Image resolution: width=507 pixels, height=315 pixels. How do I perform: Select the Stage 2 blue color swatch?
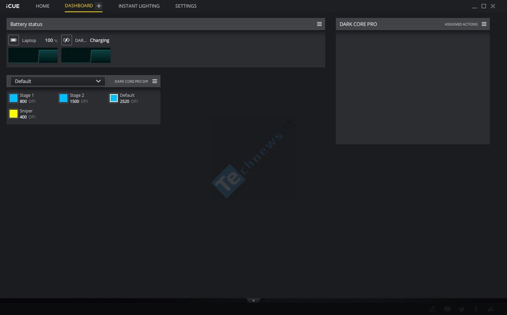click(64, 98)
